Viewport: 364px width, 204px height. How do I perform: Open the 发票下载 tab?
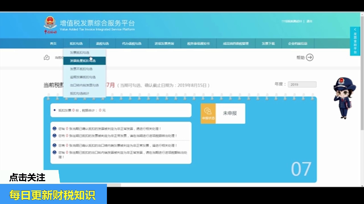[x=268, y=43]
